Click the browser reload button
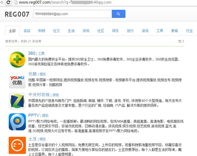197x156 pixels. (8, 2)
